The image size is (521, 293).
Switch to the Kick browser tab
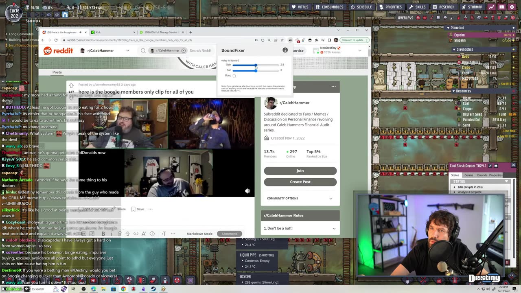point(113,32)
